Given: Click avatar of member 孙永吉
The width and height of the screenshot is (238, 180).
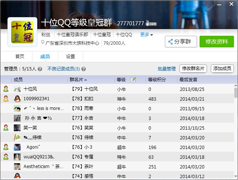Looking at the screenshot, I should click(x=17, y=118).
